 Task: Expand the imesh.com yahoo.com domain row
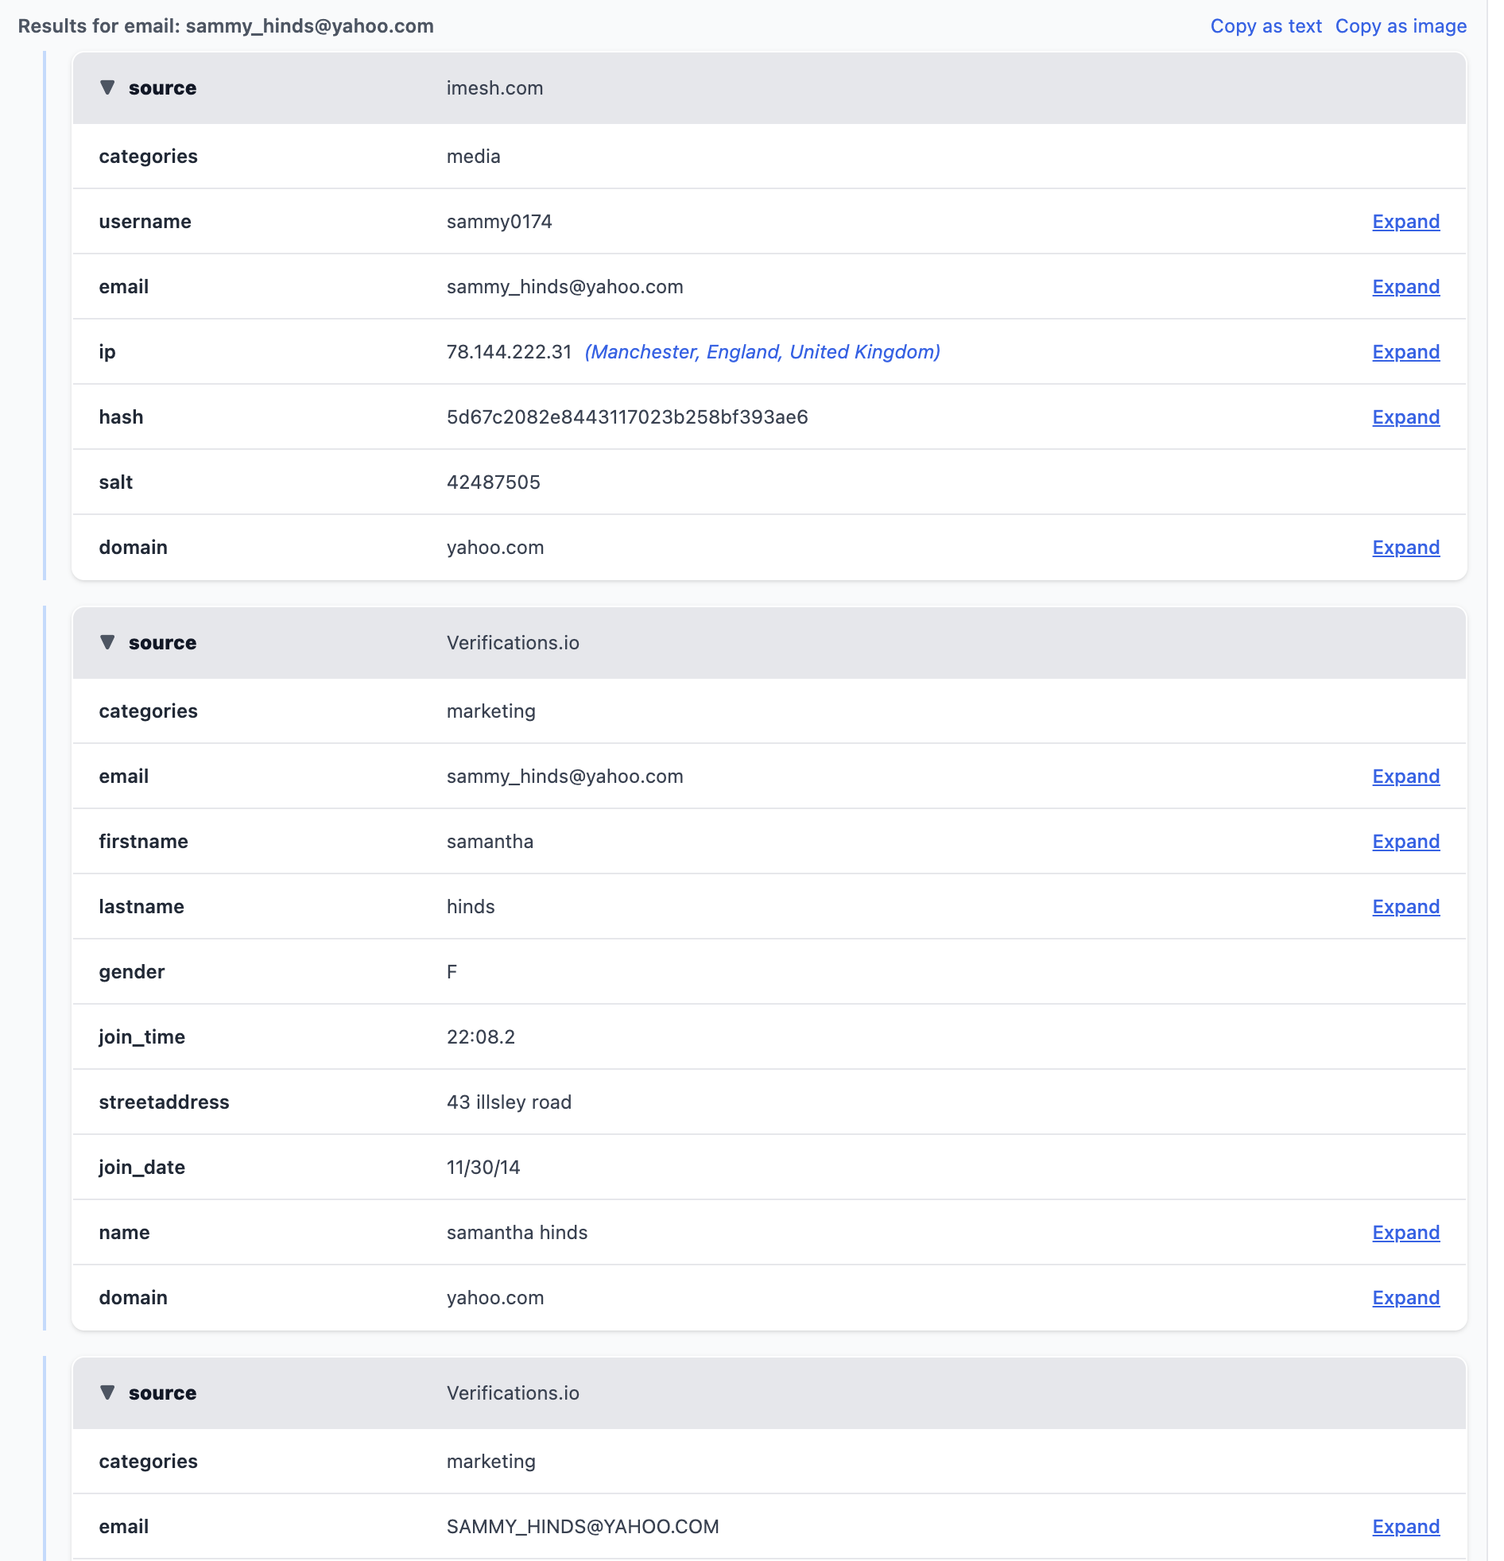click(1405, 548)
